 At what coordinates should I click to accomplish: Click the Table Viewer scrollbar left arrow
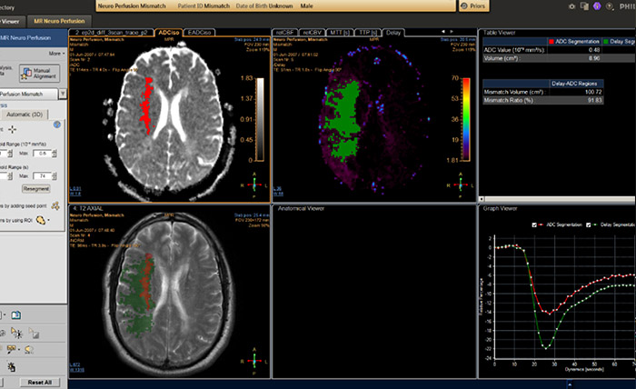(482, 199)
